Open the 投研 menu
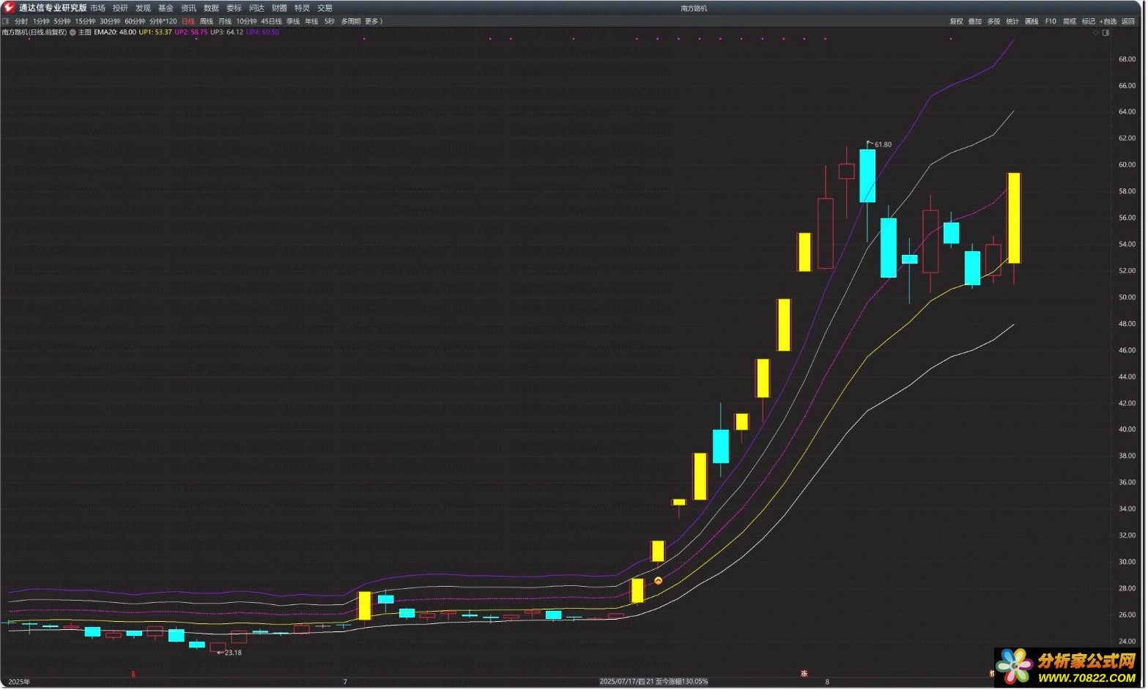This screenshot has width=1148, height=690. [120, 8]
